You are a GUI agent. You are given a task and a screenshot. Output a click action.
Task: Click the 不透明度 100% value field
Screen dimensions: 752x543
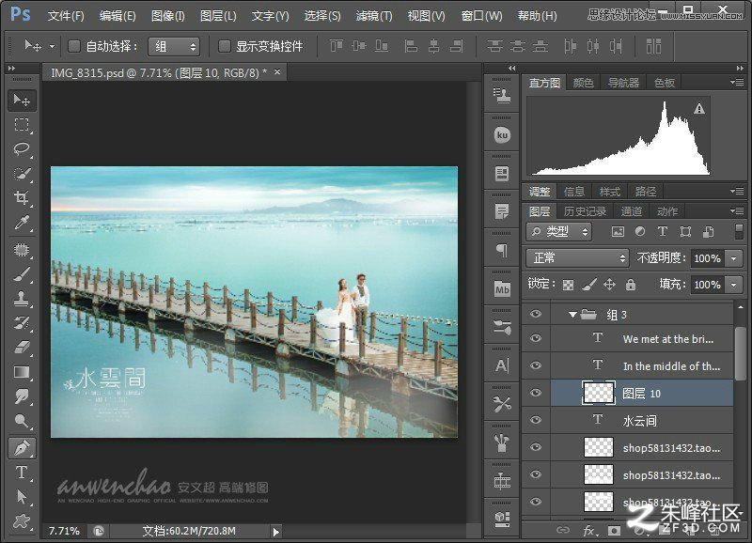(708, 258)
